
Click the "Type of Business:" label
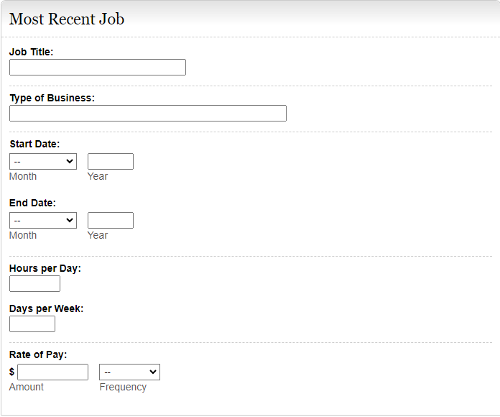[x=52, y=98]
